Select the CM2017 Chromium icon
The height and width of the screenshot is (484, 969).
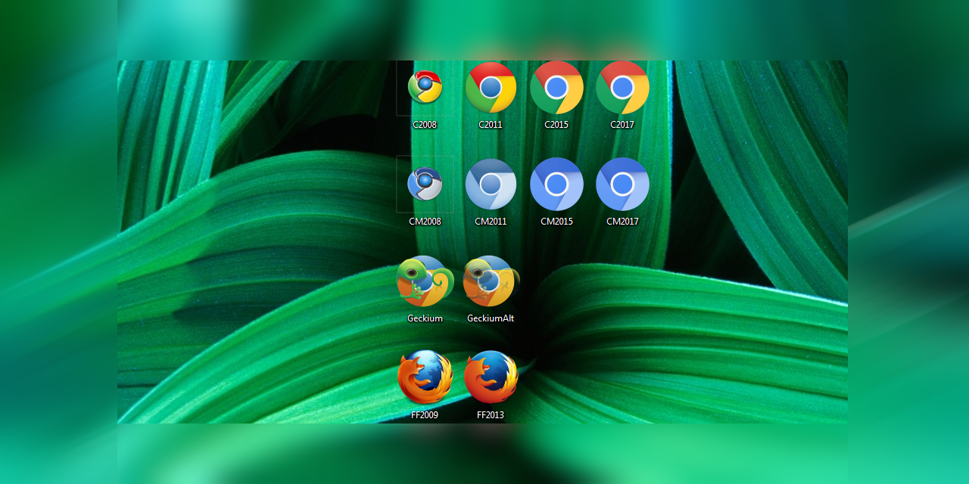point(622,184)
